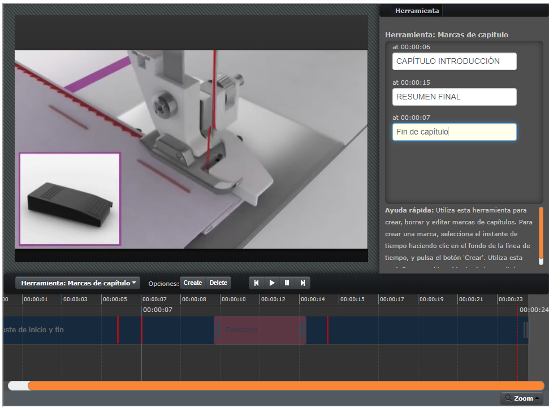Click the 'at 00:00:06' chapter time label

(411, 47)
